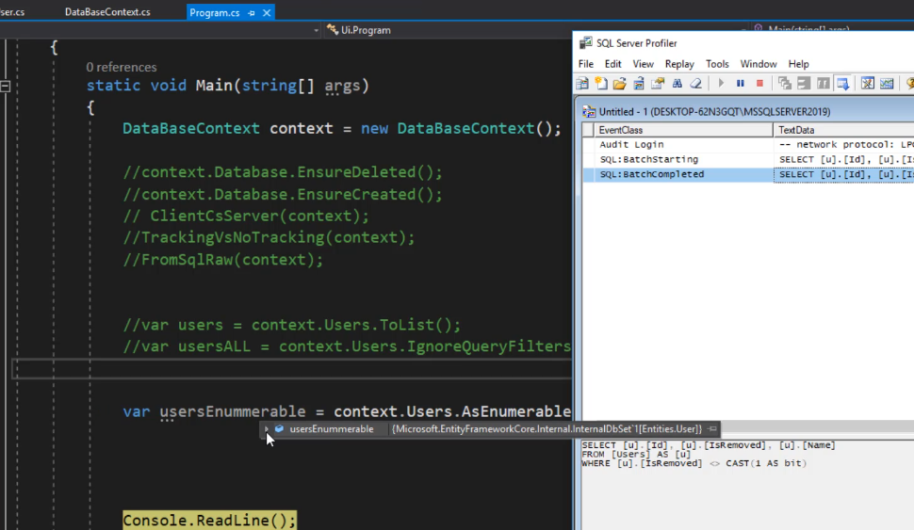
Task: Open Tools menu in Profiler
Action: click(717, 64)
